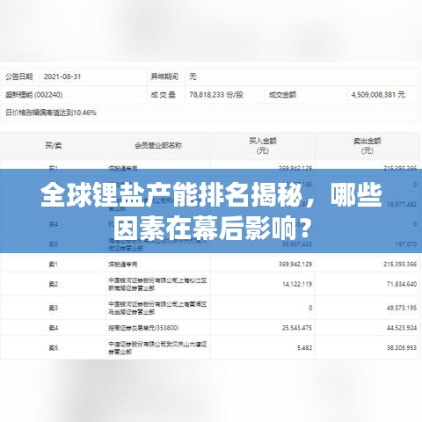The height and width of the screenshot is (422, 422).
Task: Click sell amount 44,523,924
Action: pyautogui.click(x=402, y=328)
